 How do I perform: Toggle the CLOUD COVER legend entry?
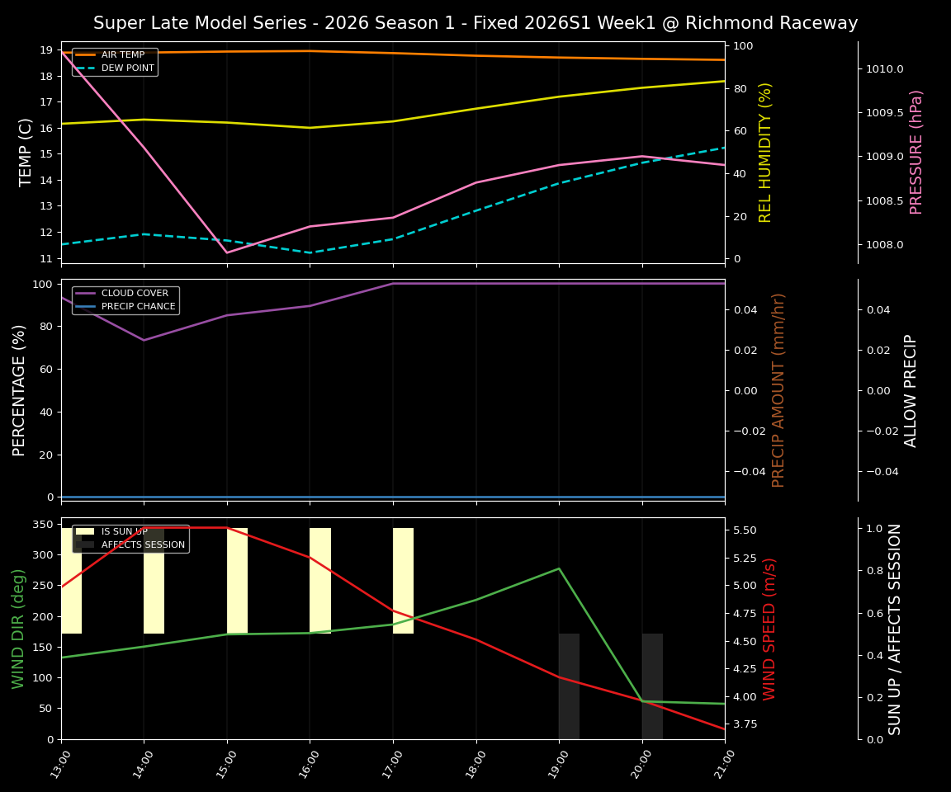tap(135, 293)
